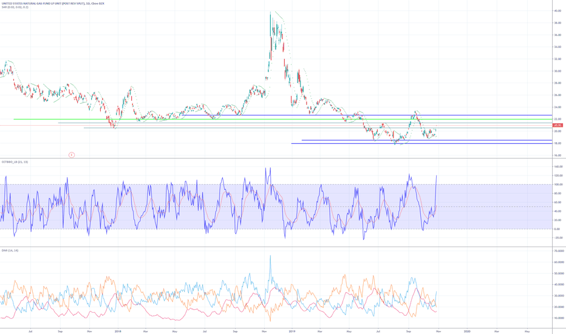Click the 2019 label on time axis

[292, 331]
